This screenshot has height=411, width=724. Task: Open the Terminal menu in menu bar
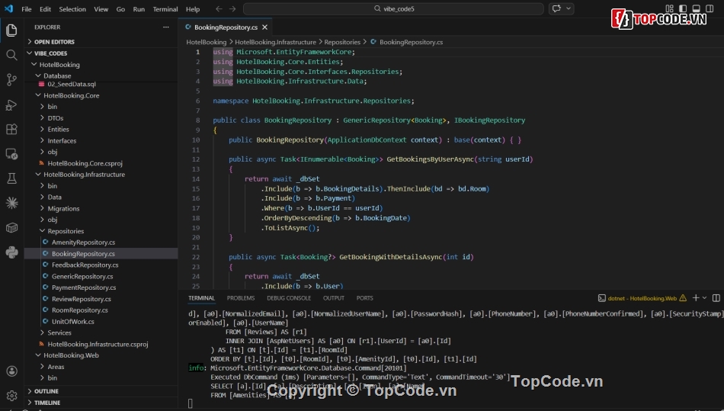[165, 9]
